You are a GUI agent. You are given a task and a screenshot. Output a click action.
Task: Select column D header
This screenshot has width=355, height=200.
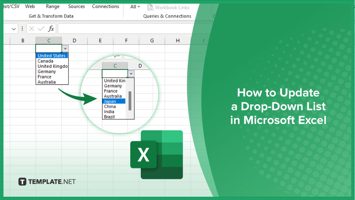(74, 40)
